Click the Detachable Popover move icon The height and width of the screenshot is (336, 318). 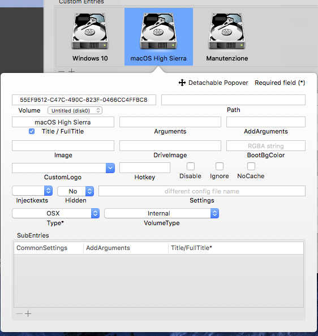tap(182, 83)
